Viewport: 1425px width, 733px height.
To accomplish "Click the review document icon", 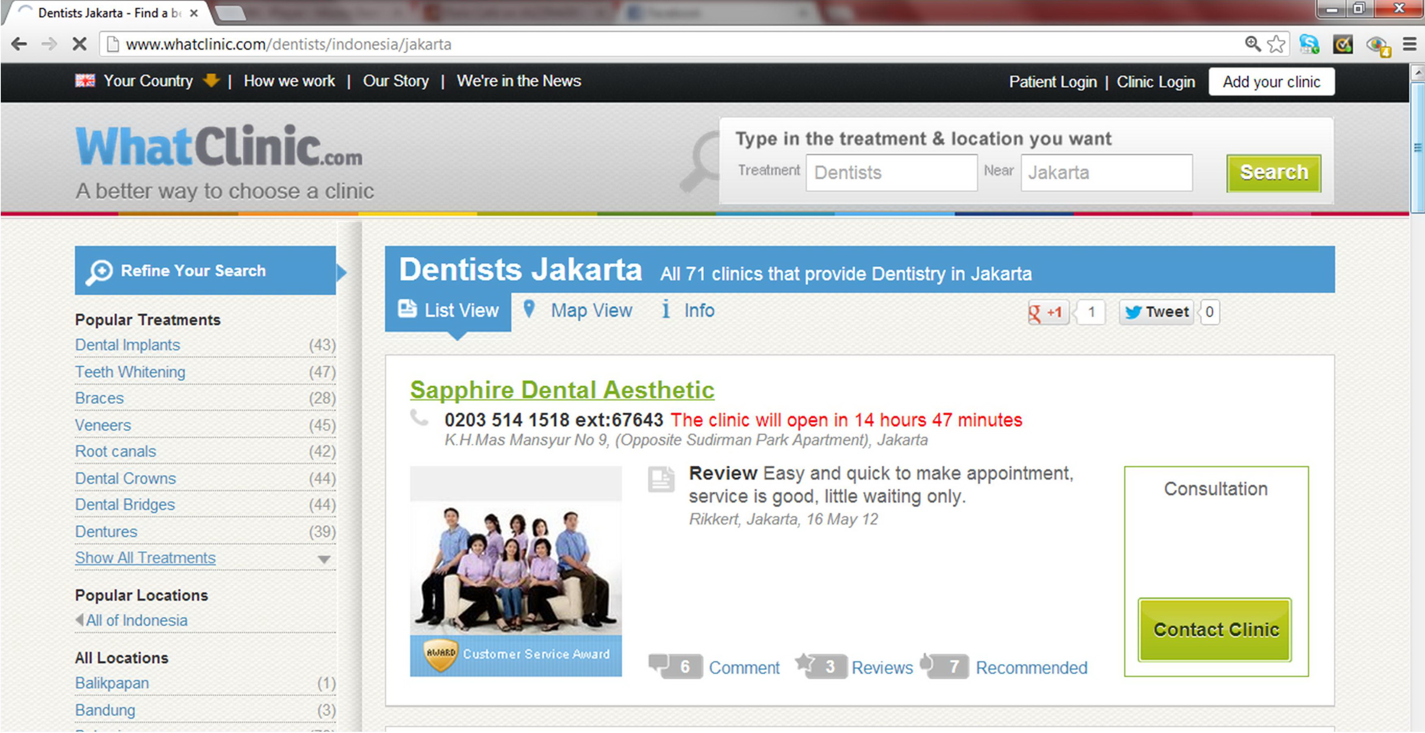I will [661, 479].
